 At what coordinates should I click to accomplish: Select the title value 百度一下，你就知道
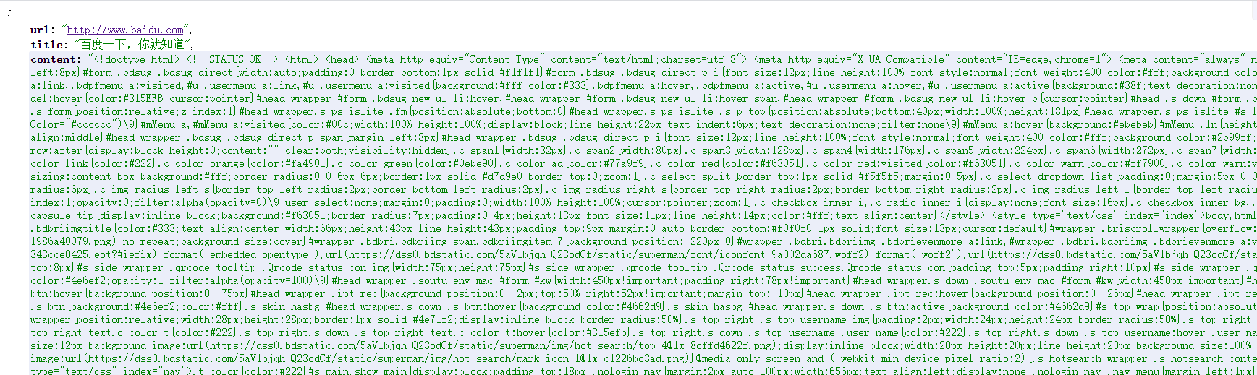click(x=131, y=45)
